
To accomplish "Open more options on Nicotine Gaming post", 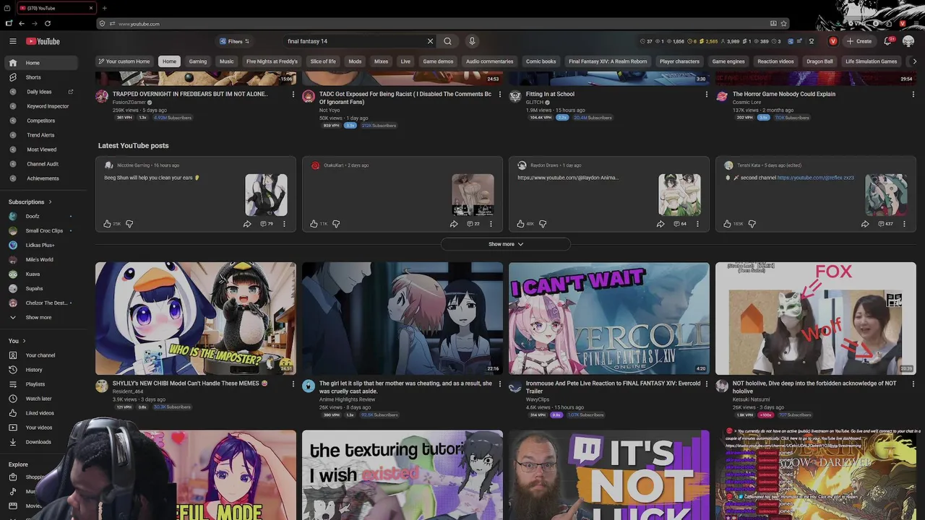I will coord(284,224).
